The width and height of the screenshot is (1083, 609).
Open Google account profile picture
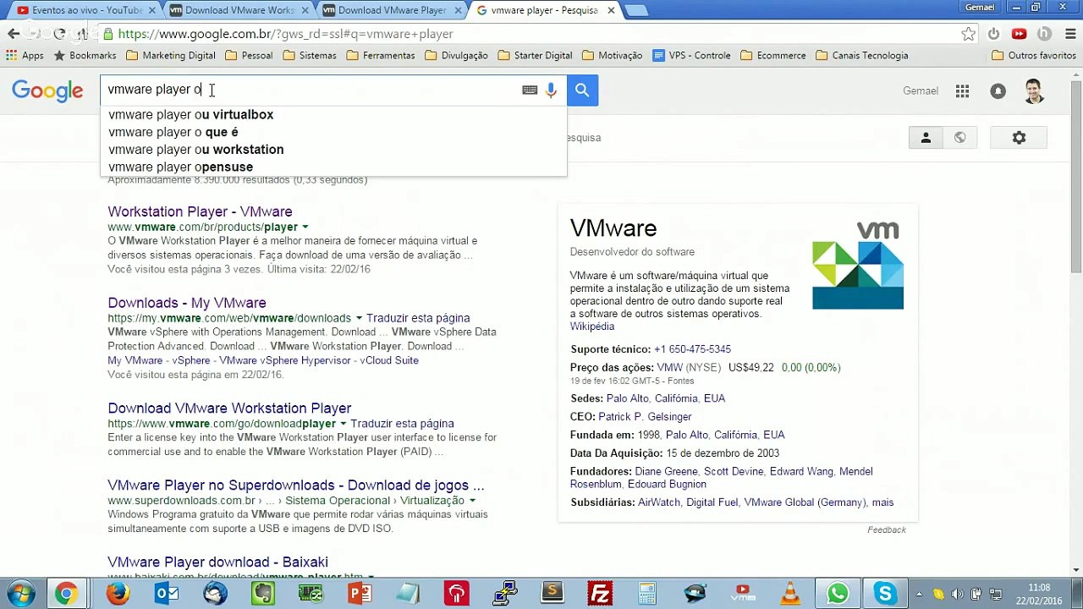coord(1034,91)
